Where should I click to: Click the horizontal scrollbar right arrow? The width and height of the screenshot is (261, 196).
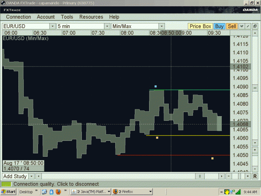pos(222,176)
